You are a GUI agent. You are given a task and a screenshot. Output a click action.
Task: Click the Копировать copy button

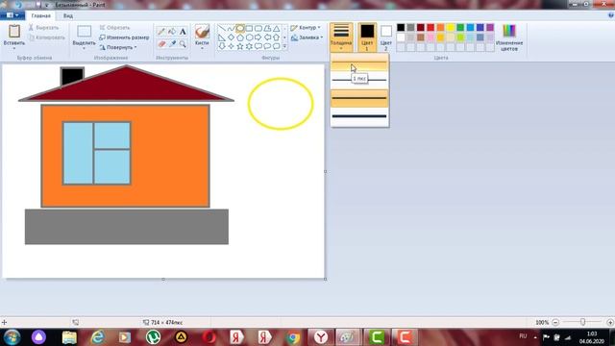click(x=47, y=37)
